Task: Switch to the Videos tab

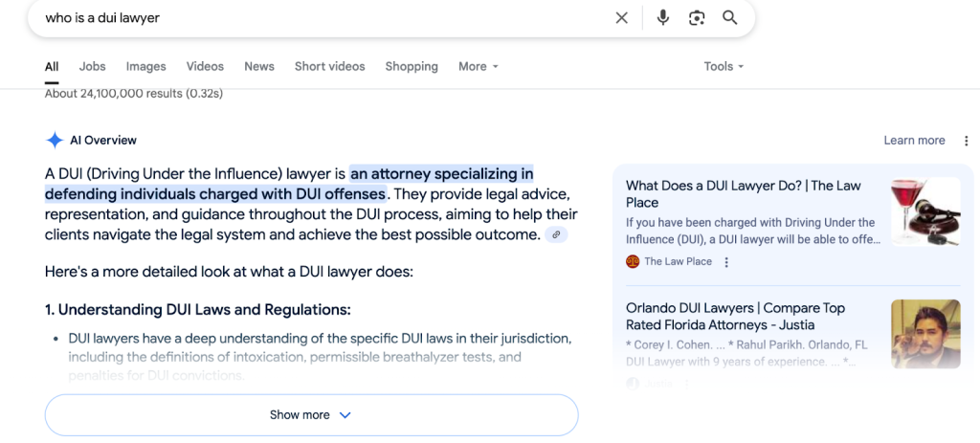Action: click(x=205, y=66)
